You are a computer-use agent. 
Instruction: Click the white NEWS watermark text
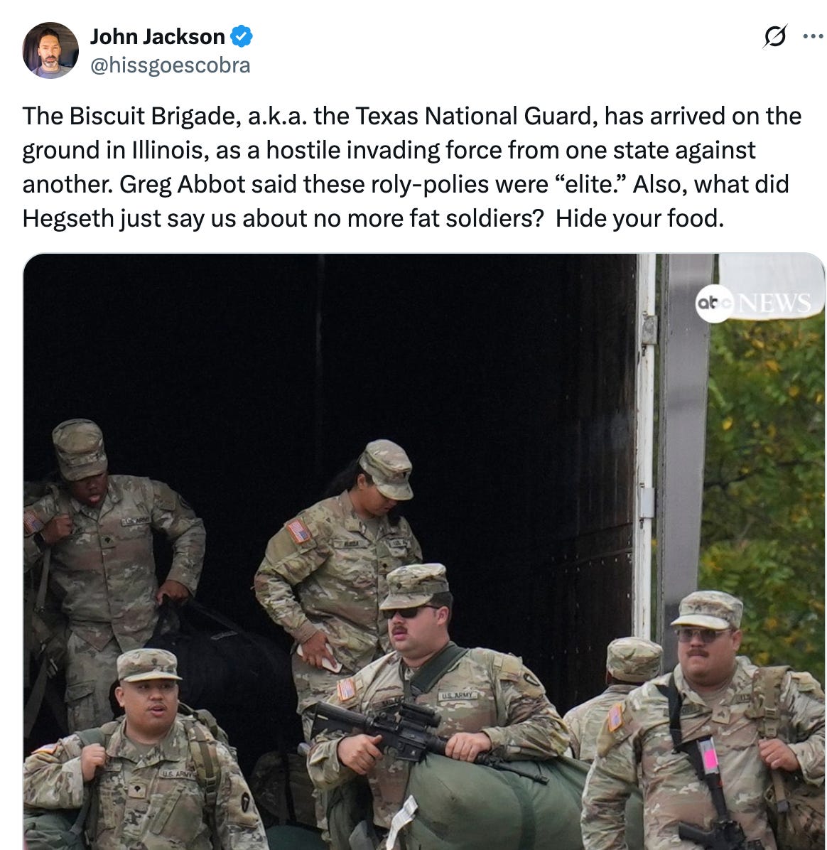click(775, 303)
